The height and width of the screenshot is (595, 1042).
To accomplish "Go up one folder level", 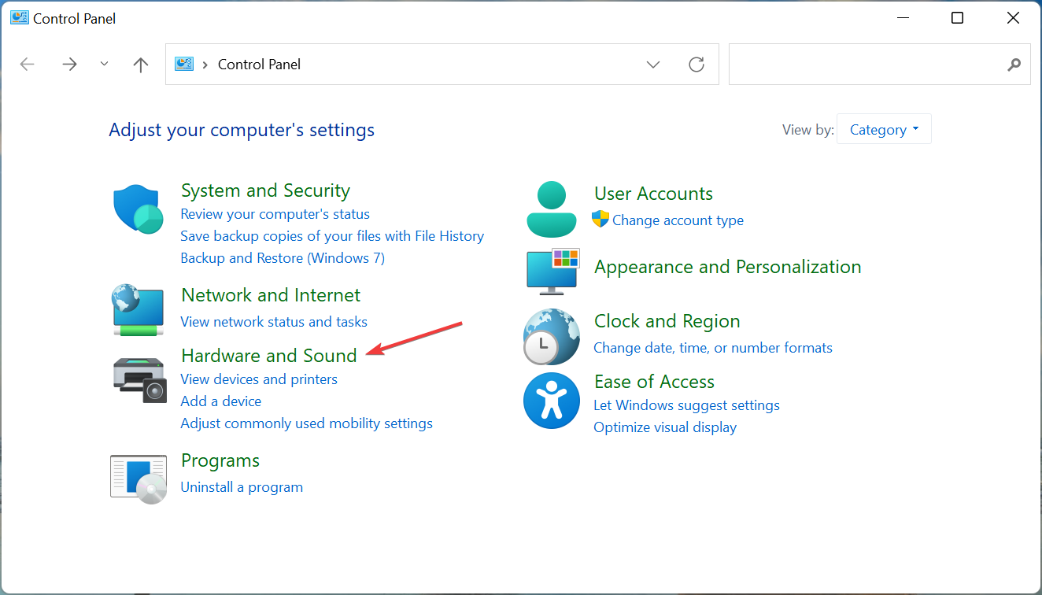I will pos(141,65).
